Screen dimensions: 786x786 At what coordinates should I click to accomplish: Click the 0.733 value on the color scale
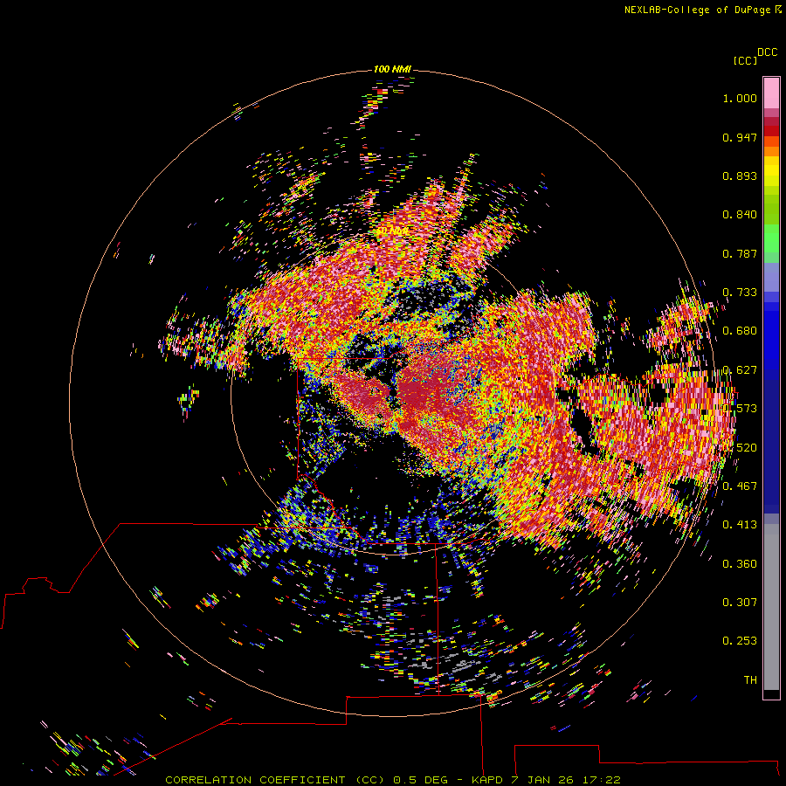point(740,293)
